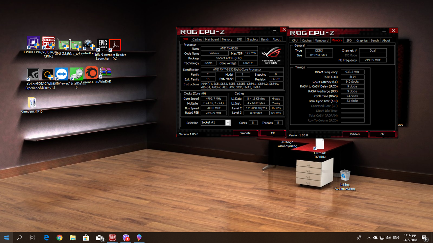Click the Core Voltage 1.024 V value
Screen dimensions: 433x243
tap(248, 63)
